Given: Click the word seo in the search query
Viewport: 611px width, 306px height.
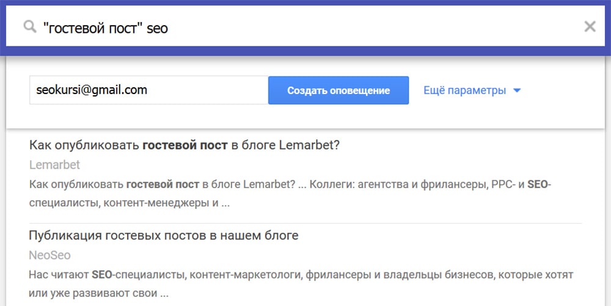Looking at the screenshot, I should pos(157,28).
